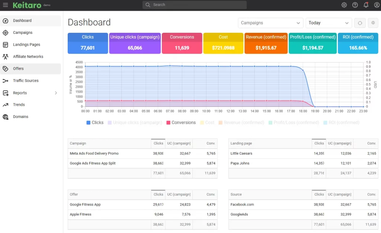Open the user account icon
Viewport: 381px width, 233px height.
coord(377,5)
